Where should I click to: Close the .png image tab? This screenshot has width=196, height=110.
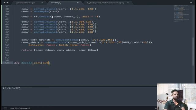pos(128,3)
